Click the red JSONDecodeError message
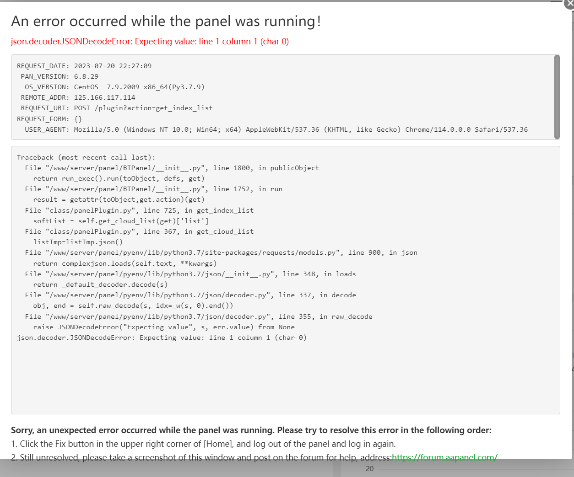The image size is (574, 477). coord(150,42)
